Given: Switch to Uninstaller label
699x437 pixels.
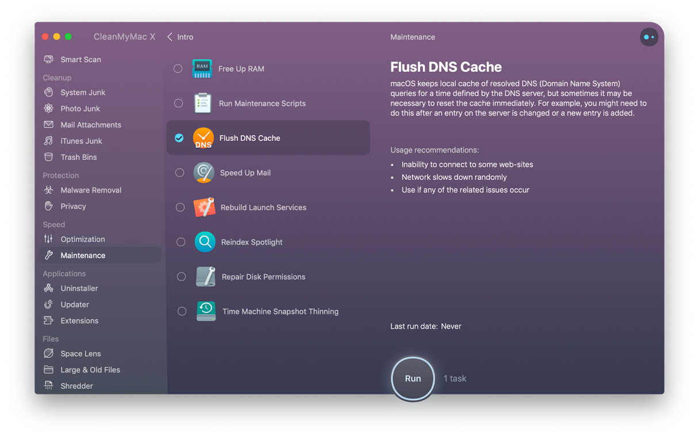Looking at the screenshot, I should tap(79, 288).
